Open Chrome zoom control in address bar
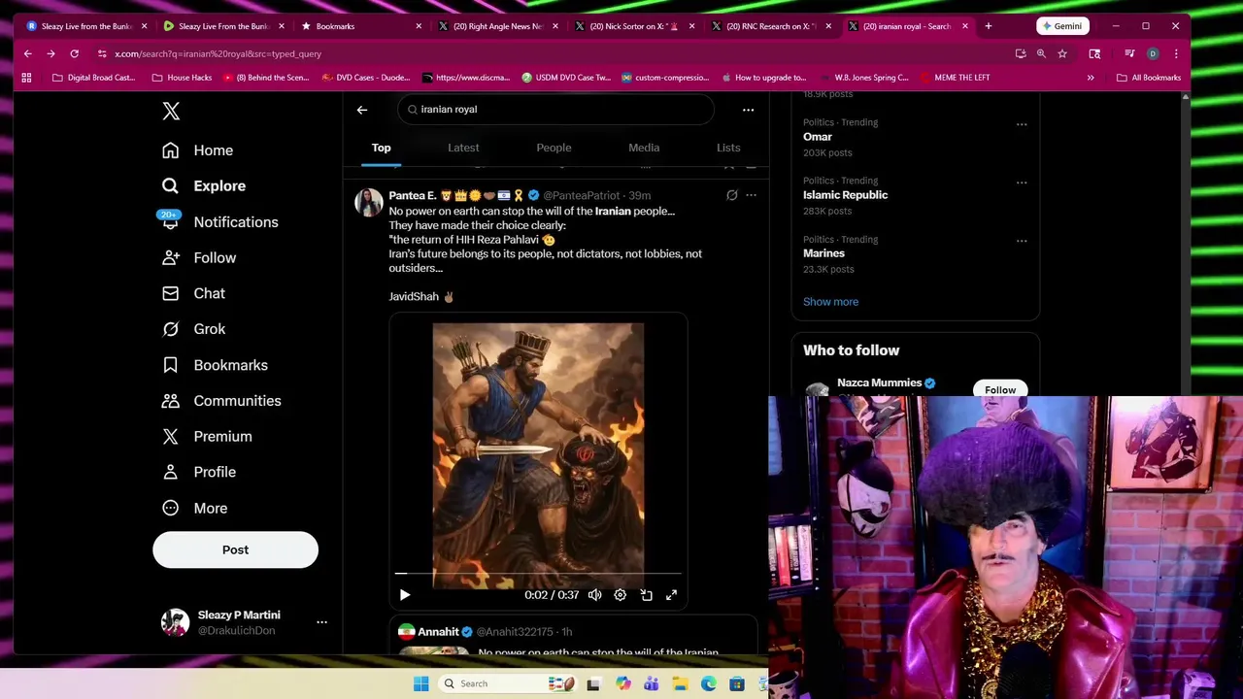This screenshot has width=1243, height=699. coord(1041,53)
